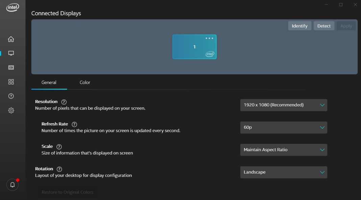Open the System/Preferences grid icon

pyautogui.click(x=11, y=82)
